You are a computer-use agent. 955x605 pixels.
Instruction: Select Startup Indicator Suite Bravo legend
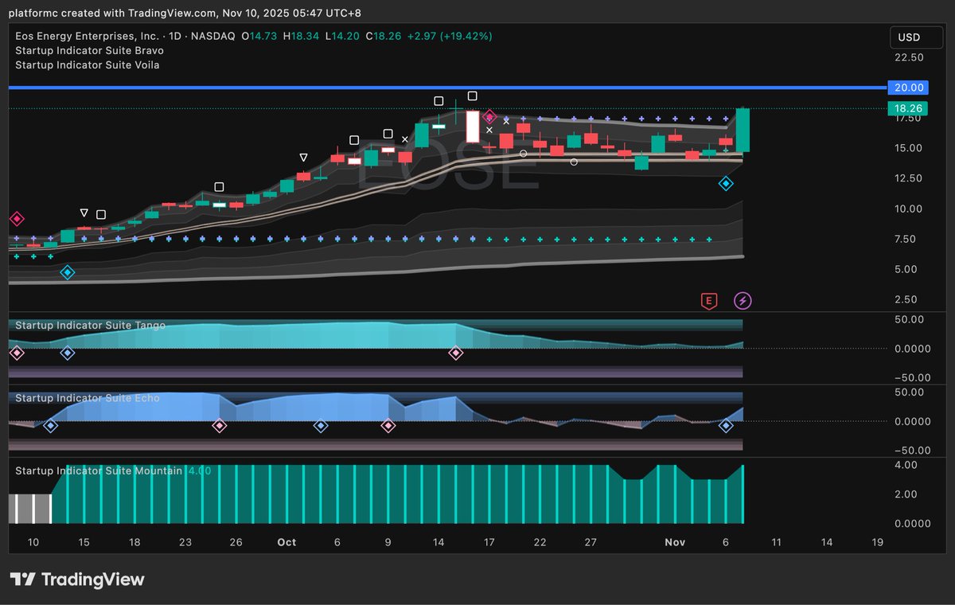[89, 50]
